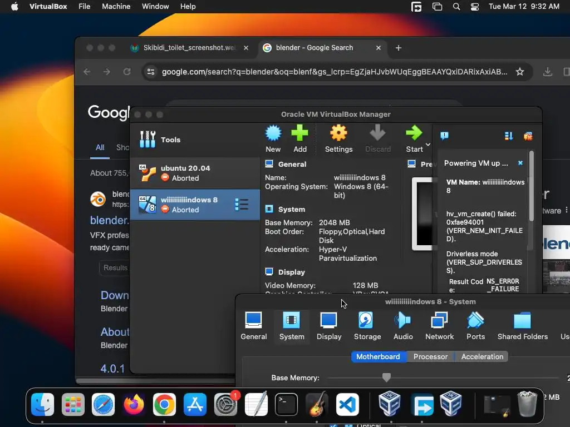Start the VM with green arrow
570x427 pixels.
pyautogui.click(x=414, y=138)
